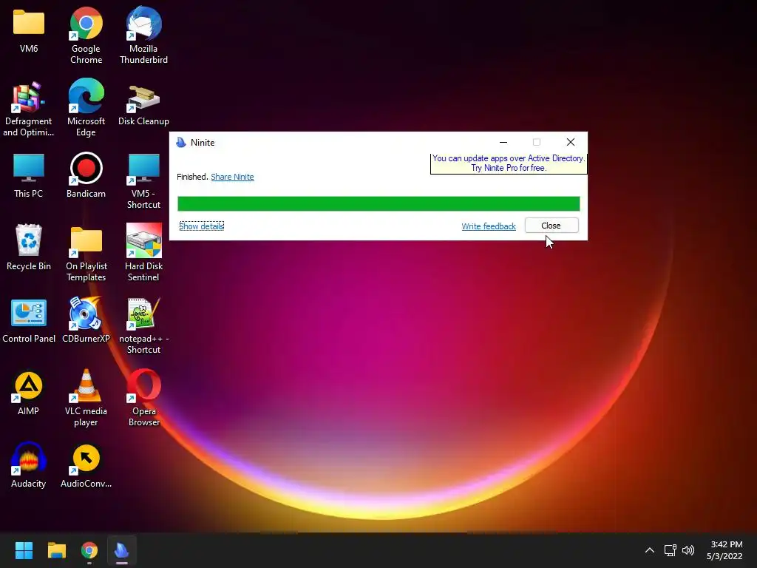
Task: Open the Opera Browser shortcut
Action: [x=143, y=385]
